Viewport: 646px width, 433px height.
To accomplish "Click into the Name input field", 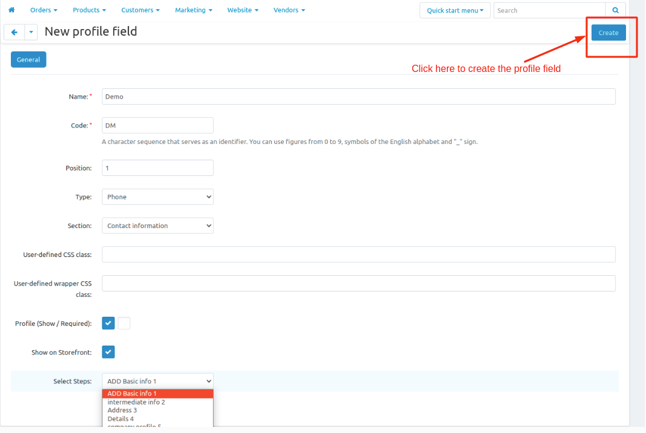I will (x=358, y=97).
